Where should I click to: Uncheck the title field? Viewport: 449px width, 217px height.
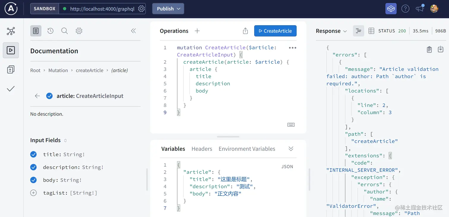34,155
